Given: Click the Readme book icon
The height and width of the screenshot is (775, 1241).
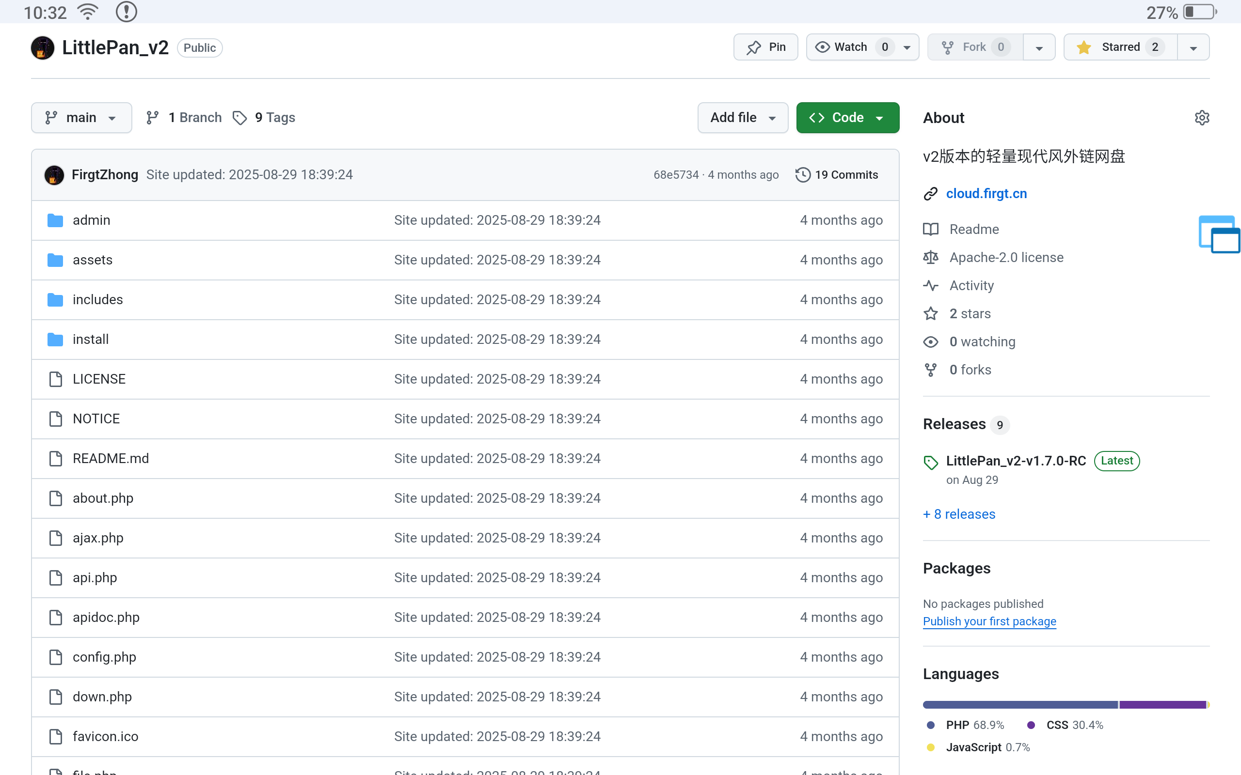Looking at the screenshot, I should (930, 229).
